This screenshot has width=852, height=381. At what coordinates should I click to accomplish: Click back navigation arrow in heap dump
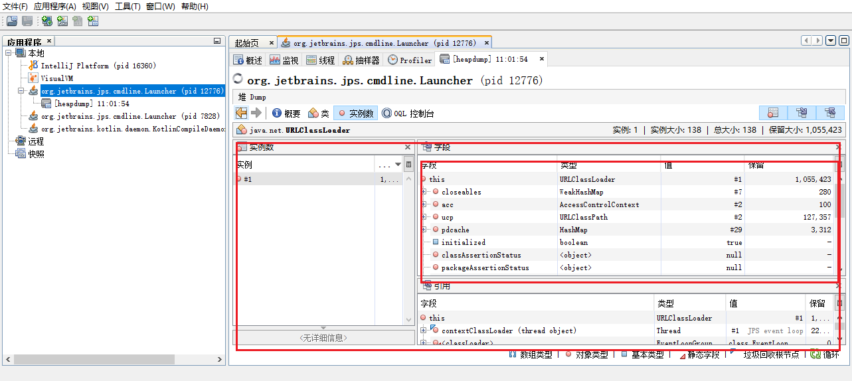[241, 113]
